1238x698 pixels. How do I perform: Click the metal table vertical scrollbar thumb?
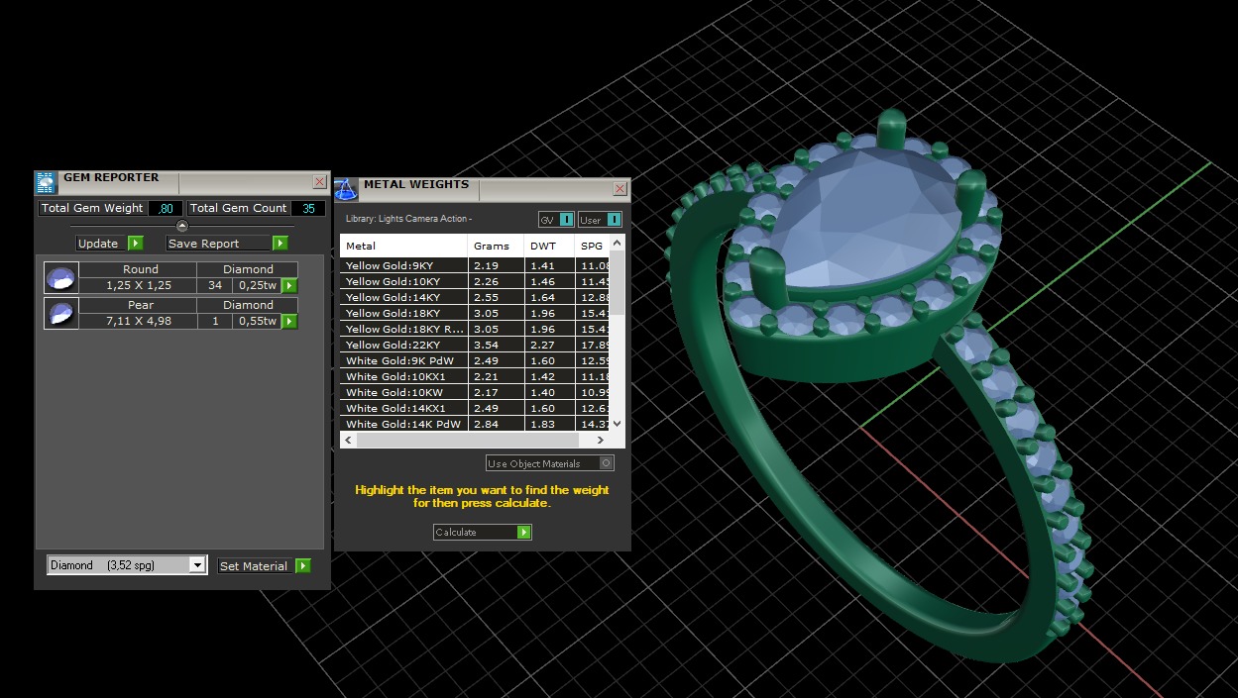(x=617, y=282)
